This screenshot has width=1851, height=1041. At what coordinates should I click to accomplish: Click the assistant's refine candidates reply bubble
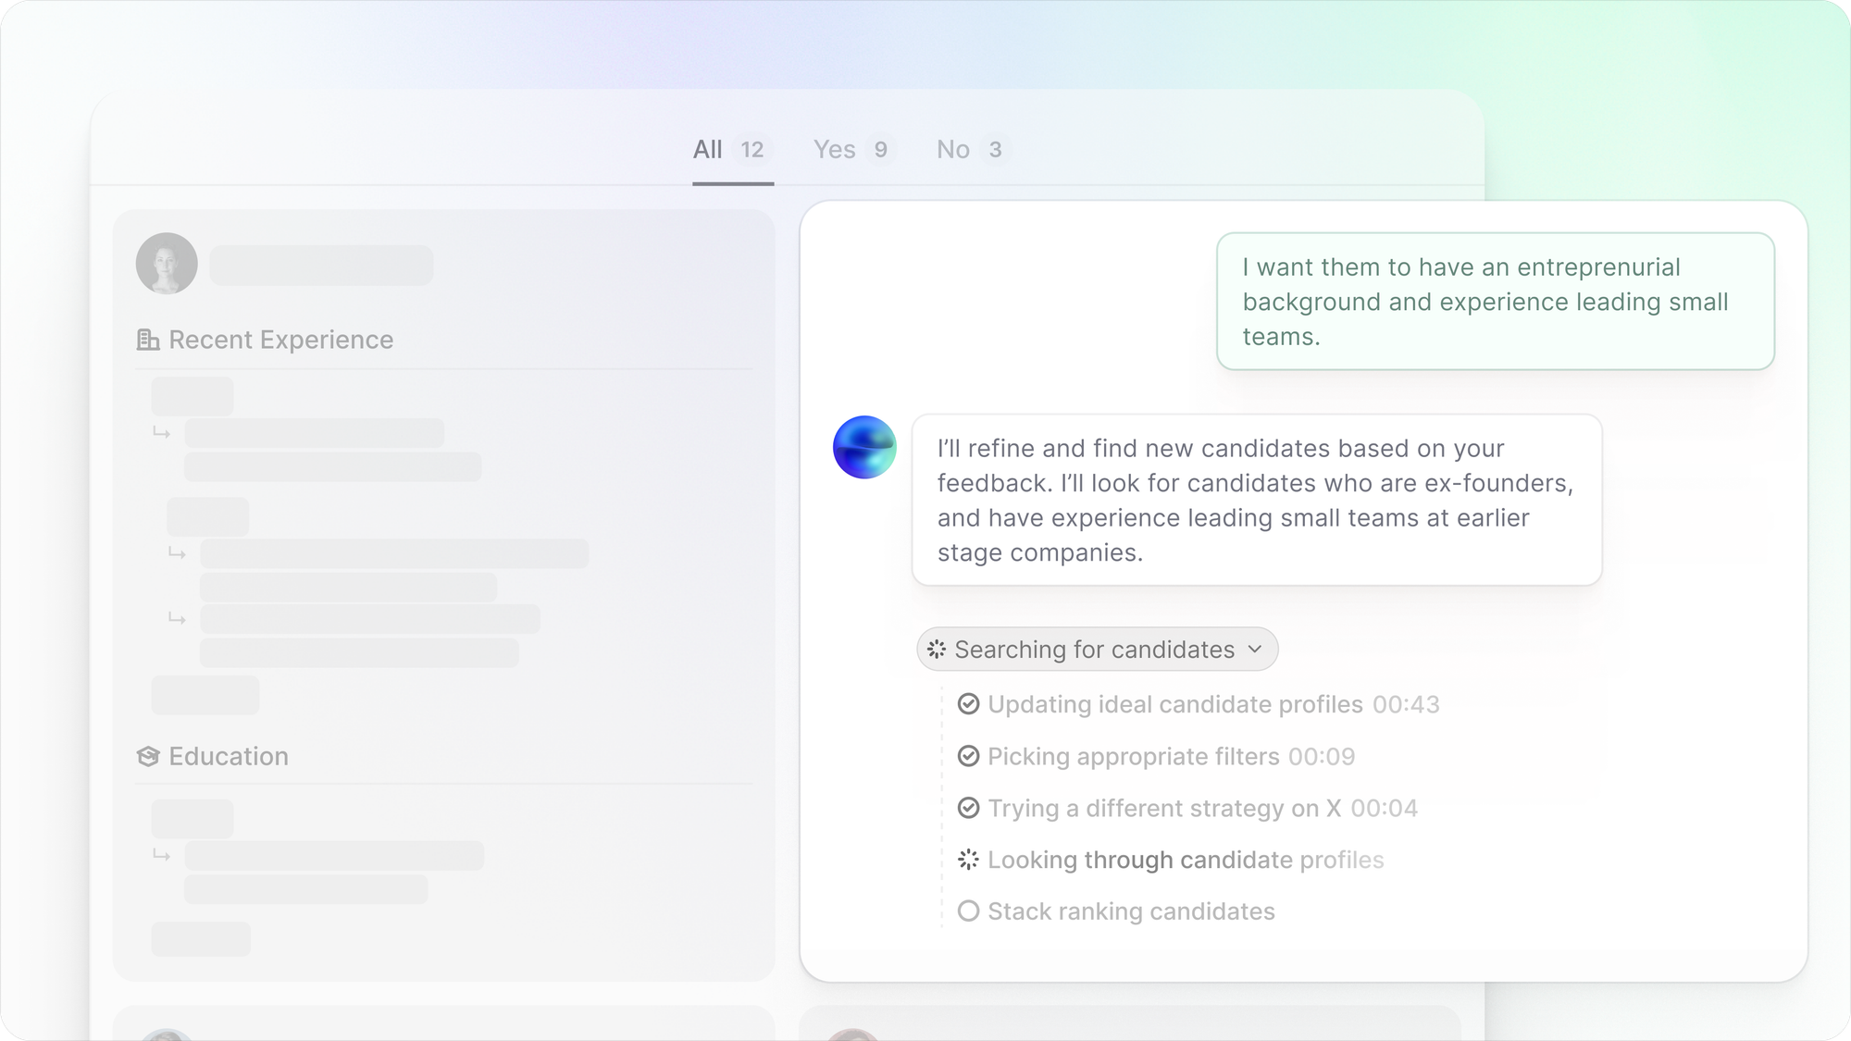click(1256, 500)
